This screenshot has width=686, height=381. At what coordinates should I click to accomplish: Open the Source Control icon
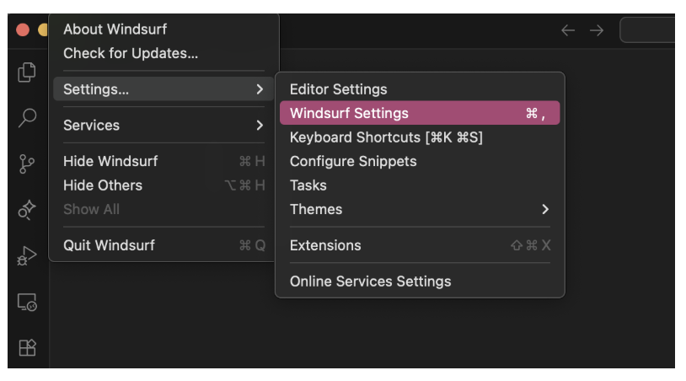click(x=27, y=164)
